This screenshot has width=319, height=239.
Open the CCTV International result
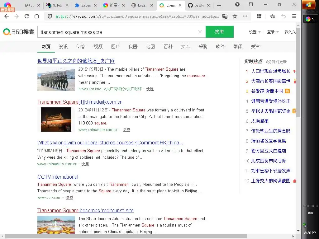pos(58,177)
